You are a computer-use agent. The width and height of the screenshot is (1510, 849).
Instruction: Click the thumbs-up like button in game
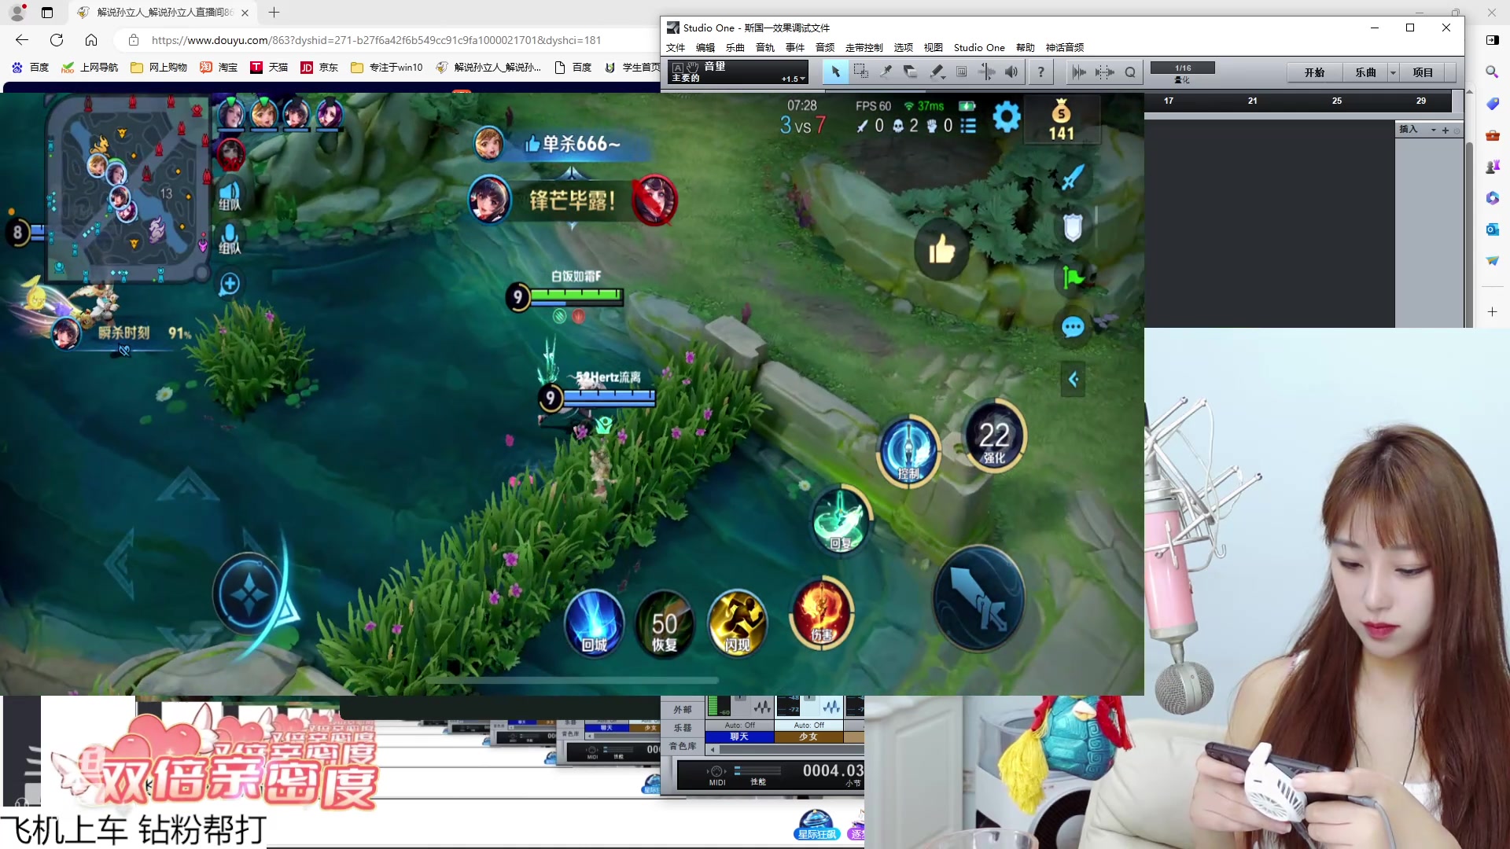941,250
